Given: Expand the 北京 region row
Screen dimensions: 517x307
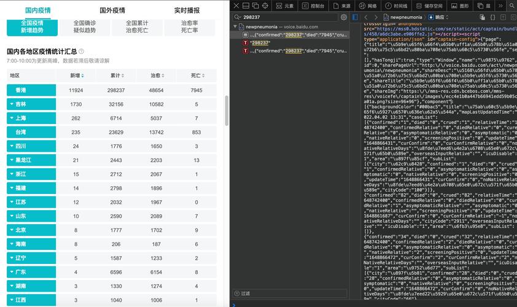Looking at the screenshot, I should [x=31, y=230].
